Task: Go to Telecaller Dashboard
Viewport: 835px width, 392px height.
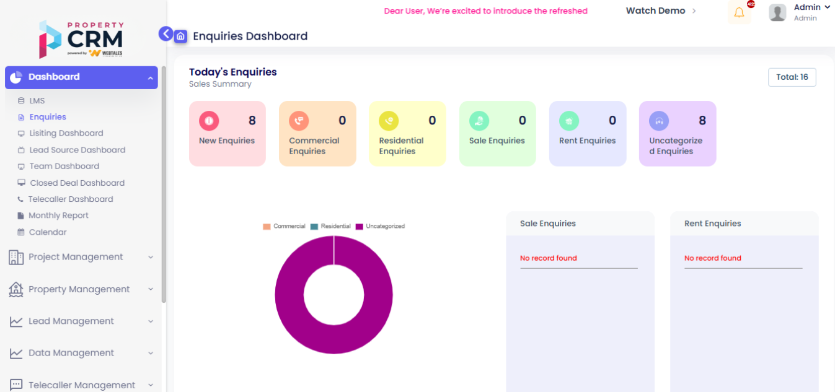Action: point(70,199)
